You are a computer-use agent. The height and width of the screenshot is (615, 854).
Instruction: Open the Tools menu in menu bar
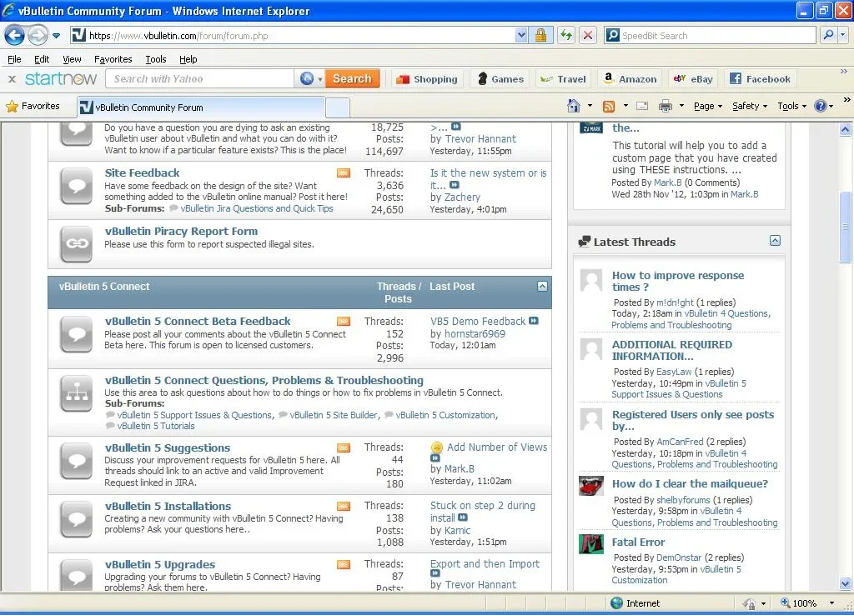coord(156,59)
